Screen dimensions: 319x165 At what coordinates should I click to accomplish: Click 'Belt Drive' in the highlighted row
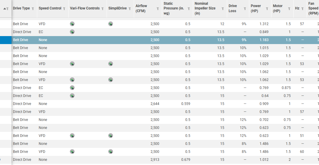click(21, 40)
